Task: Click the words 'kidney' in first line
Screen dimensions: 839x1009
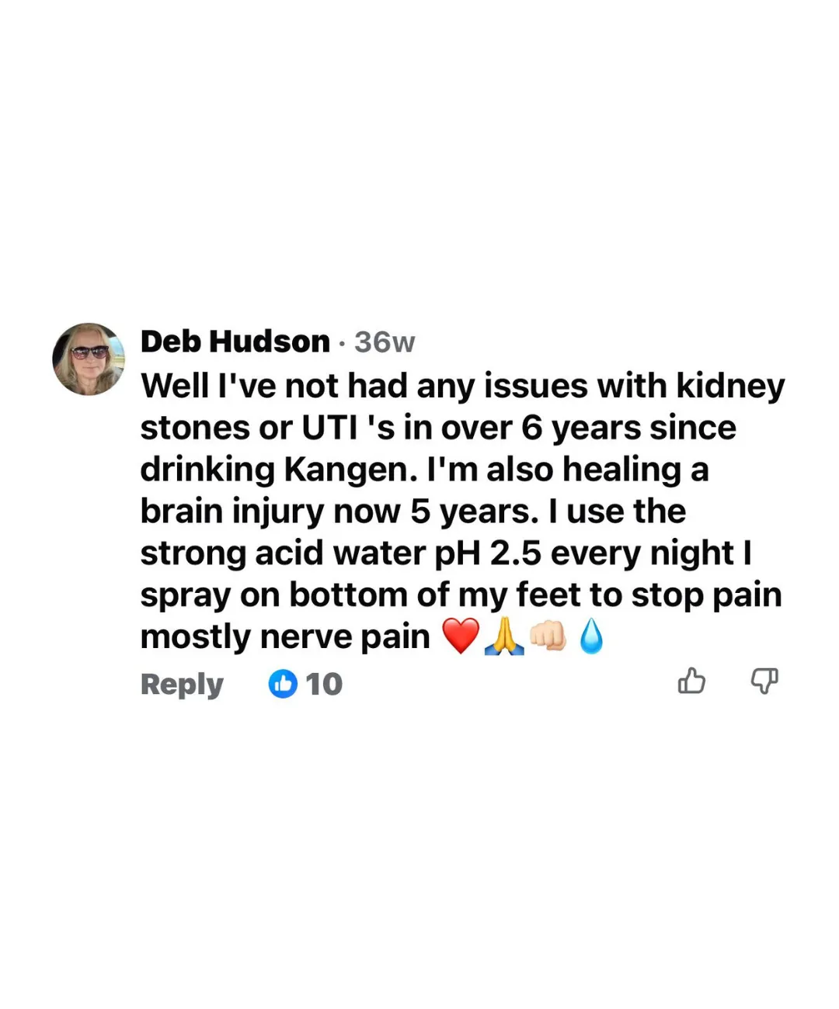Action: [x=730, y=387]
